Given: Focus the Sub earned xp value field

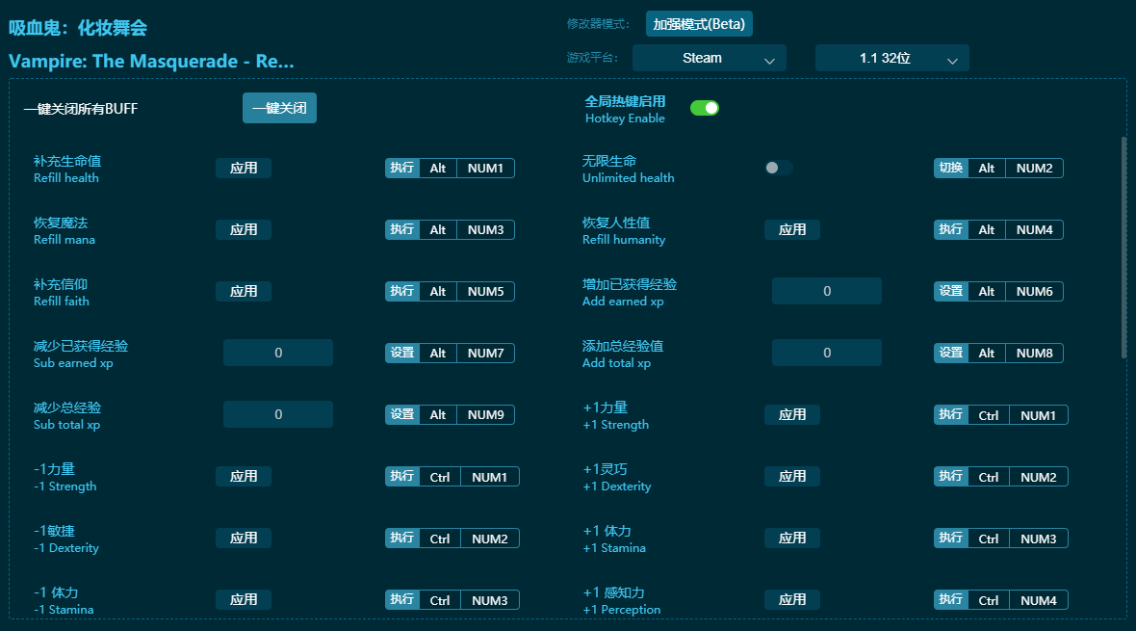Looking at the screenshot, I should coord(278,353).
